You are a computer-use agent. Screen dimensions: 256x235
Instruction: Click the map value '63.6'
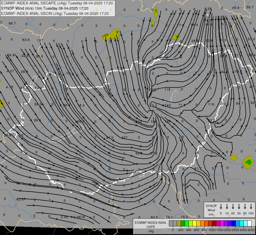26,40
